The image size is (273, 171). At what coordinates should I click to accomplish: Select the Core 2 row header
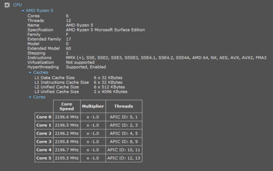tap(44, 133)
